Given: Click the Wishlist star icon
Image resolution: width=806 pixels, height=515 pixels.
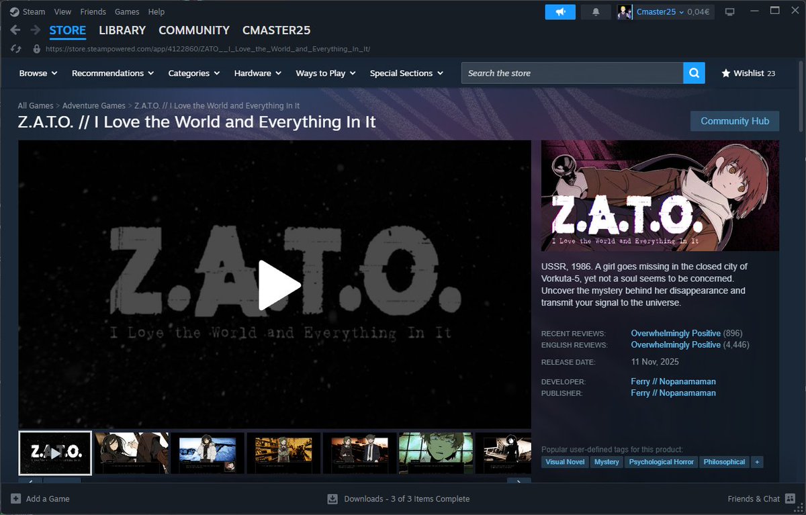Looking at the screenshot, I should click(725, 73).
